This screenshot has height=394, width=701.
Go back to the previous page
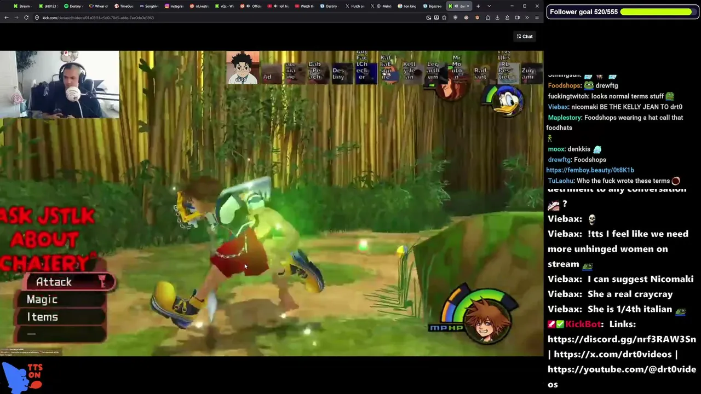pyautogui.click(x=7, y=18)
